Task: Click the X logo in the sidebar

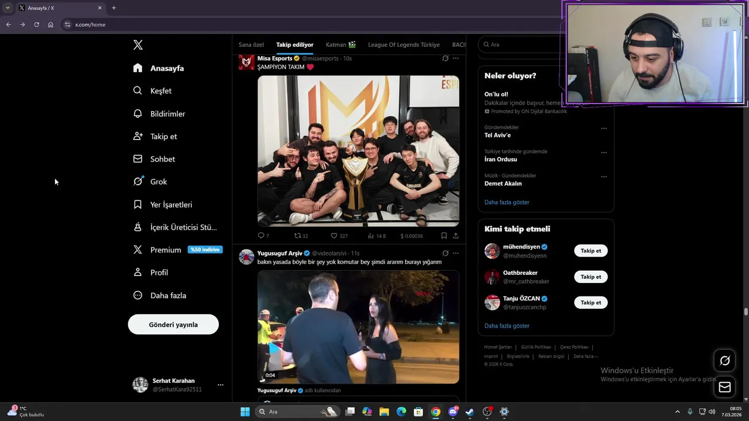Action: [138, 45]
